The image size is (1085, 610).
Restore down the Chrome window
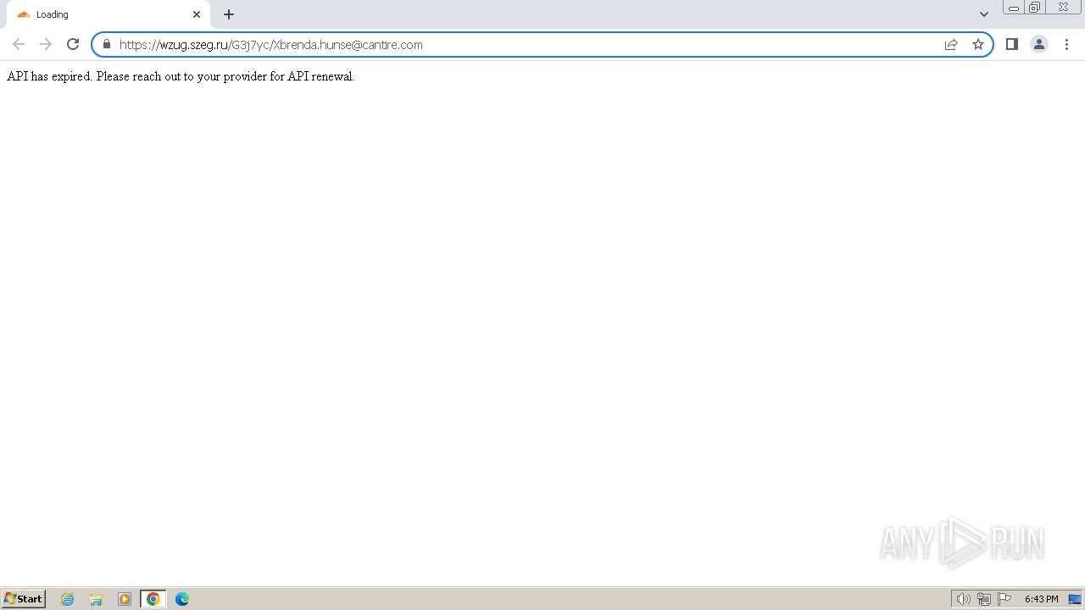[x=1035, y=8]
